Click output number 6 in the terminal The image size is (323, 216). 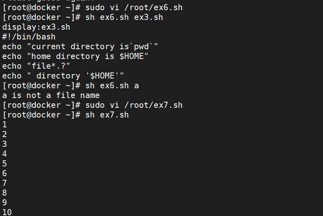4,173
